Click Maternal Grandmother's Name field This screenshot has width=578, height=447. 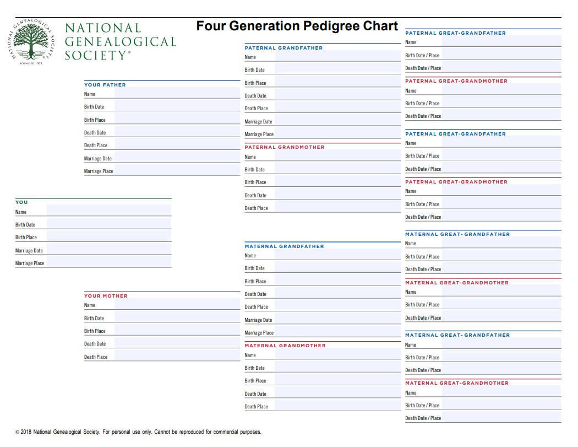(337, 354)
